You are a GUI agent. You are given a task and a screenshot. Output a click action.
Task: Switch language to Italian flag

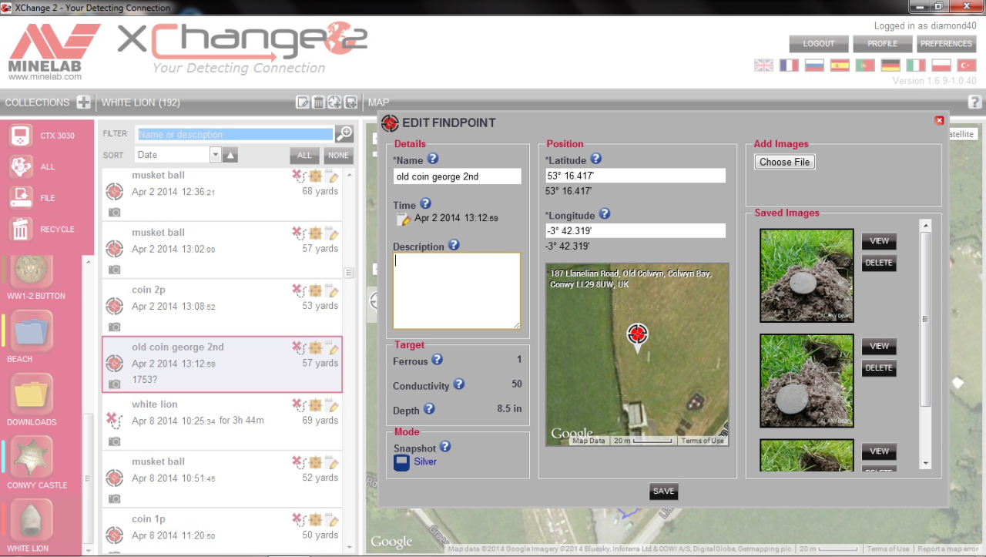pyautogui.click(x=916, y=65)
